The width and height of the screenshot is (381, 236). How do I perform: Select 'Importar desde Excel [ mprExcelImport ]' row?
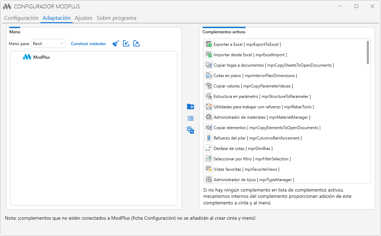[x=285, y=55]
